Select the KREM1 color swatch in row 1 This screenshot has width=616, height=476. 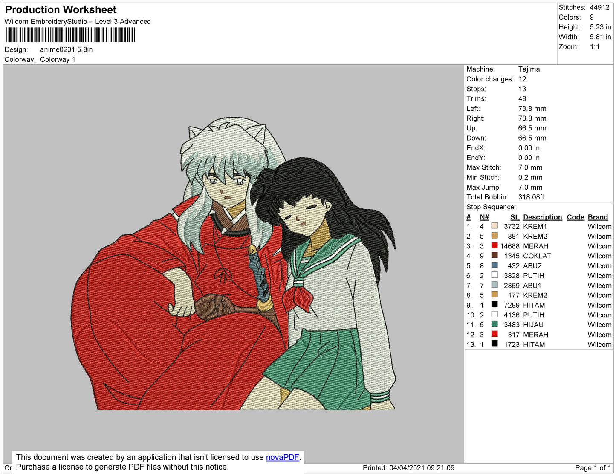(495, 226)
